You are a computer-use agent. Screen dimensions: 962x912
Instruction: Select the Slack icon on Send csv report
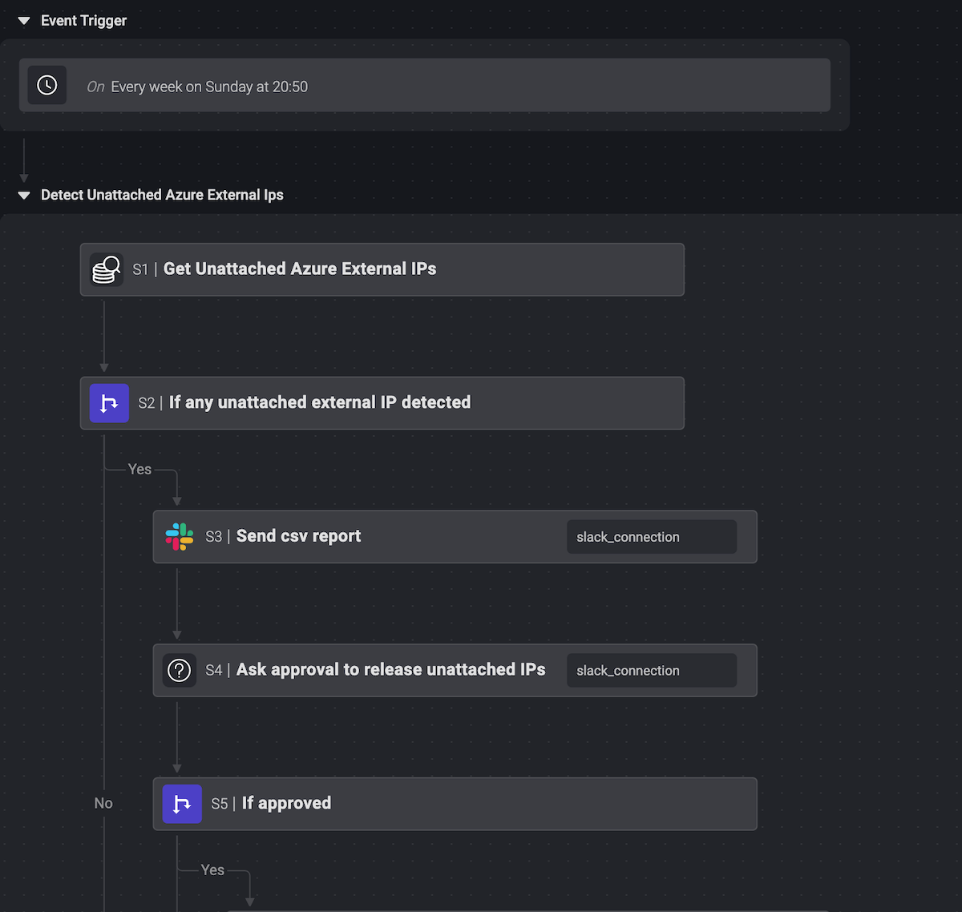point(180,537)
